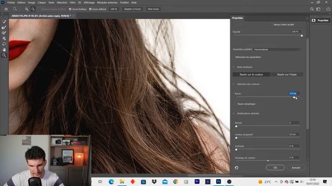The image size is (332, 186).
Task: Select the Object Selection tool
Action: 4,39
